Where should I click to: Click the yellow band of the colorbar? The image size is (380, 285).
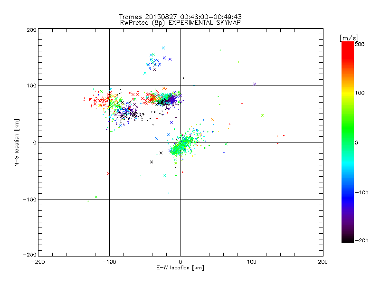click(348, 93)
